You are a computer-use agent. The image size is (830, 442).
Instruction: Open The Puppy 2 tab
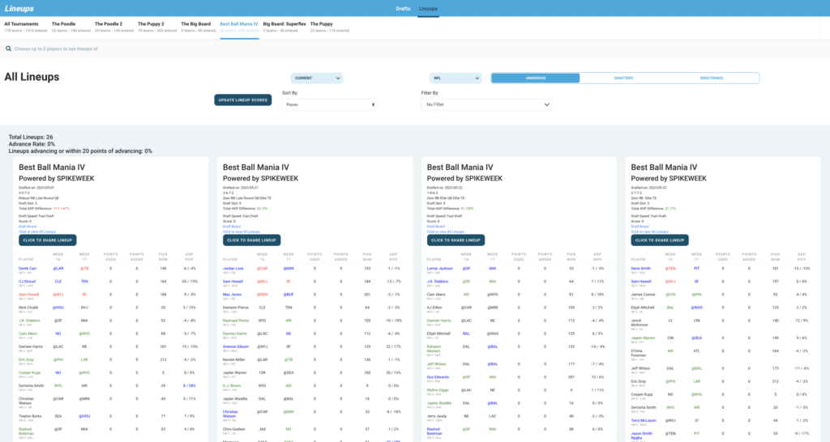157,27
